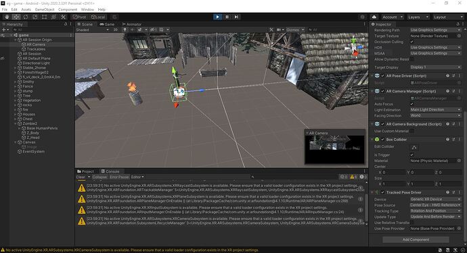
Task: Open the Window menu
Action: [87, 9]
